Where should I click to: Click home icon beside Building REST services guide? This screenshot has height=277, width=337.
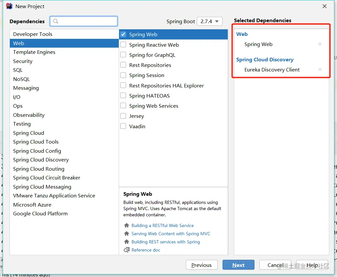127,242
